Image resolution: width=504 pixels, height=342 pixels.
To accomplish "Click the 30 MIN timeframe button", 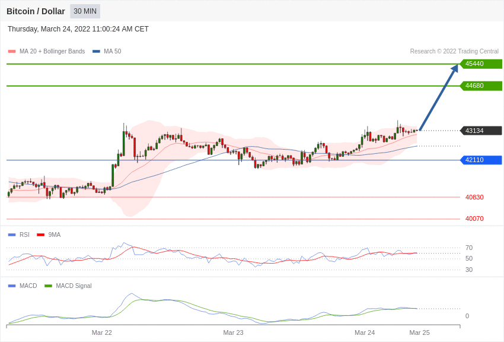I will pyautogui.click(x=85, y=11).
